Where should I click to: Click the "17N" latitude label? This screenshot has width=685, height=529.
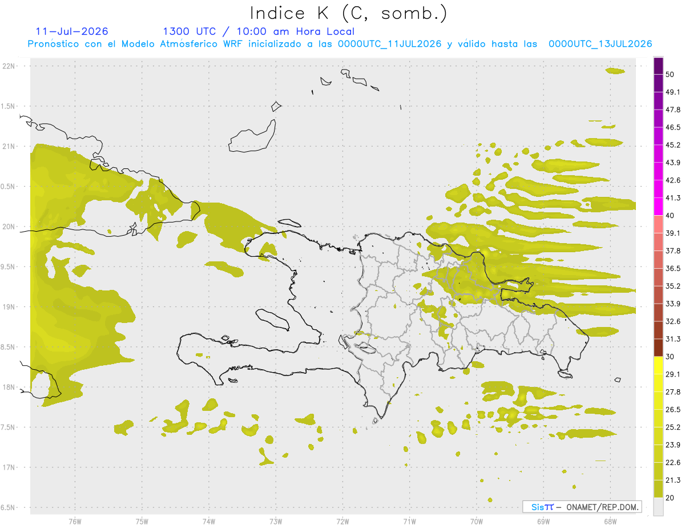(9, 467)
